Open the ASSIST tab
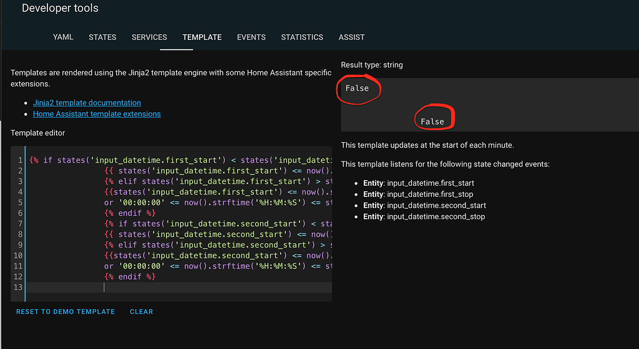Image resolution: width=639 pixels, height=349 pixels. (x=351, y=37)
